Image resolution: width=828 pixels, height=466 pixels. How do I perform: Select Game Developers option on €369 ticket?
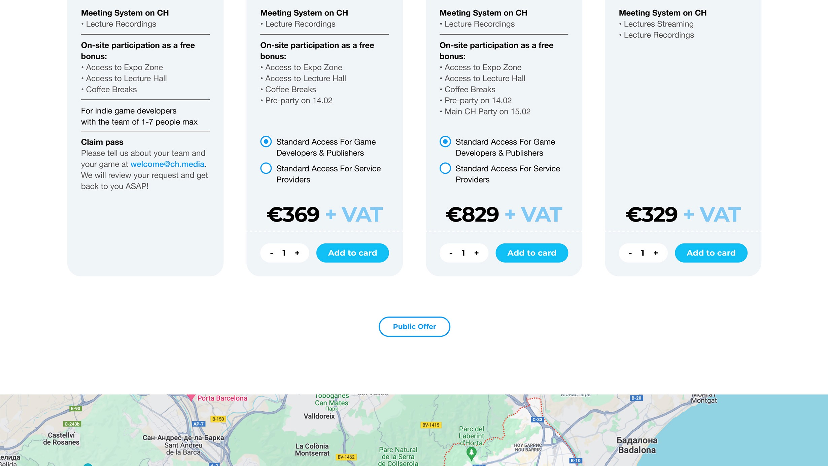(266, 142)
